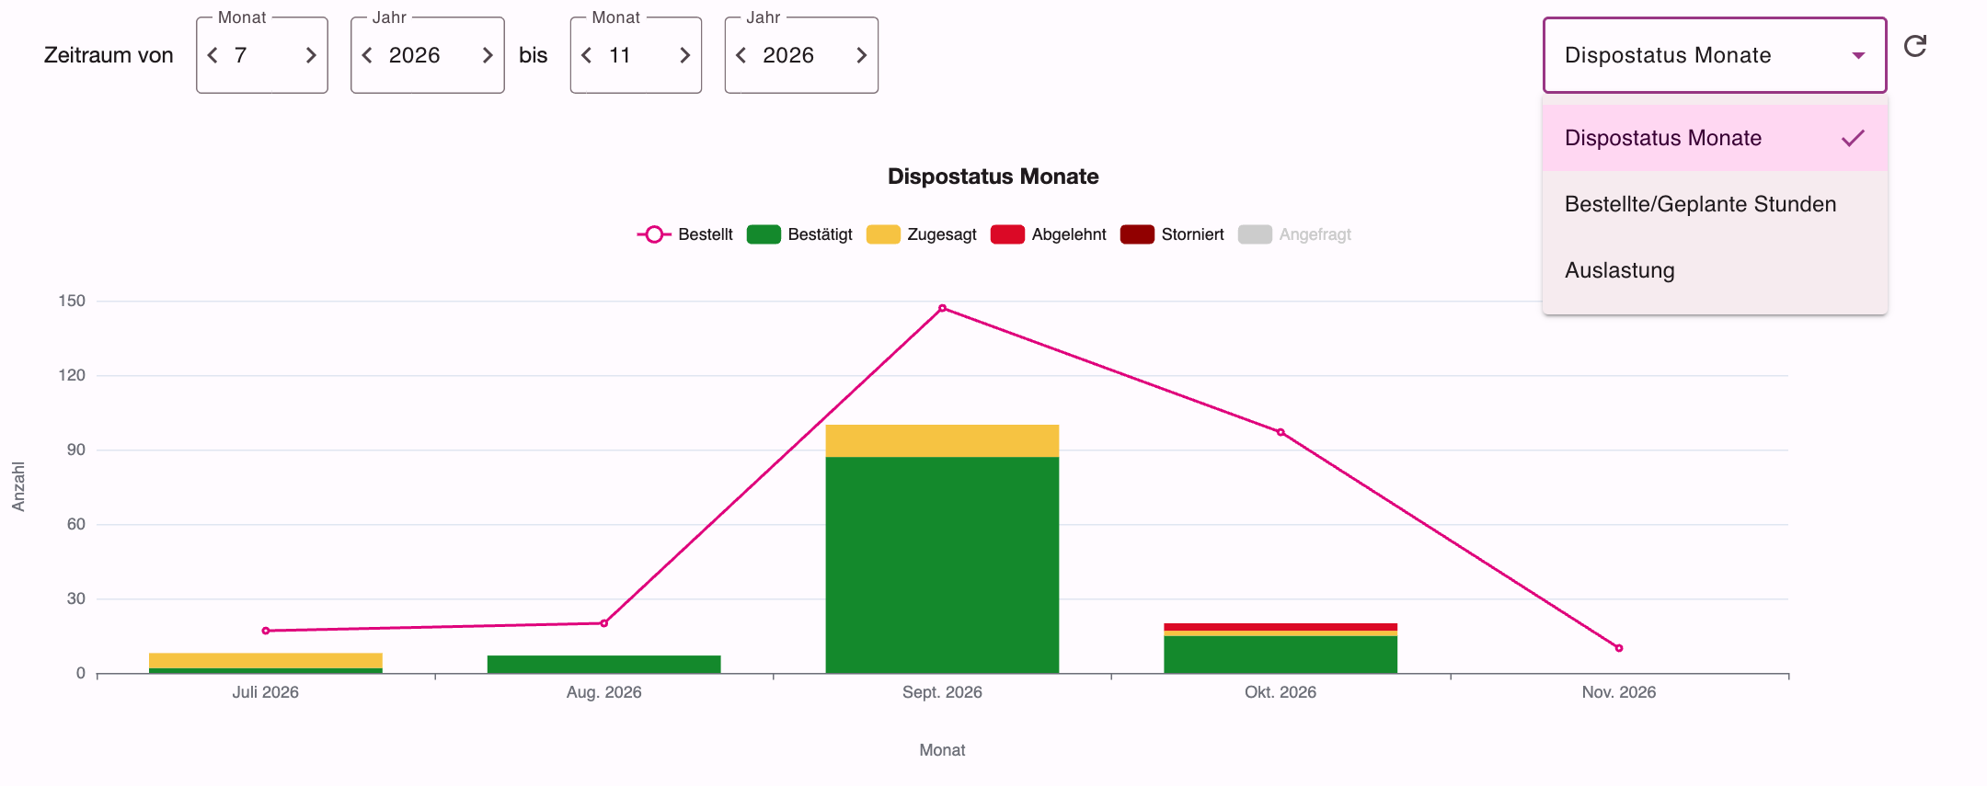Select Dispostatus Monate option in list
The image size is (1987, 786).
pos(1715,138)
